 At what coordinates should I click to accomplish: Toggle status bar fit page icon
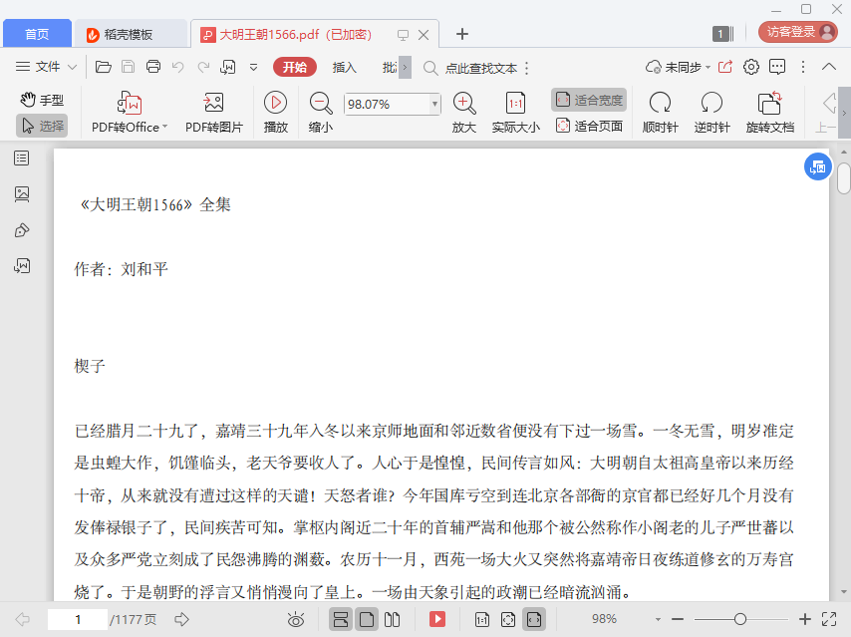coord(508,619)
